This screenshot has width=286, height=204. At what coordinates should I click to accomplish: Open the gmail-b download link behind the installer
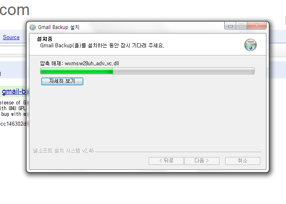[14, 91]
